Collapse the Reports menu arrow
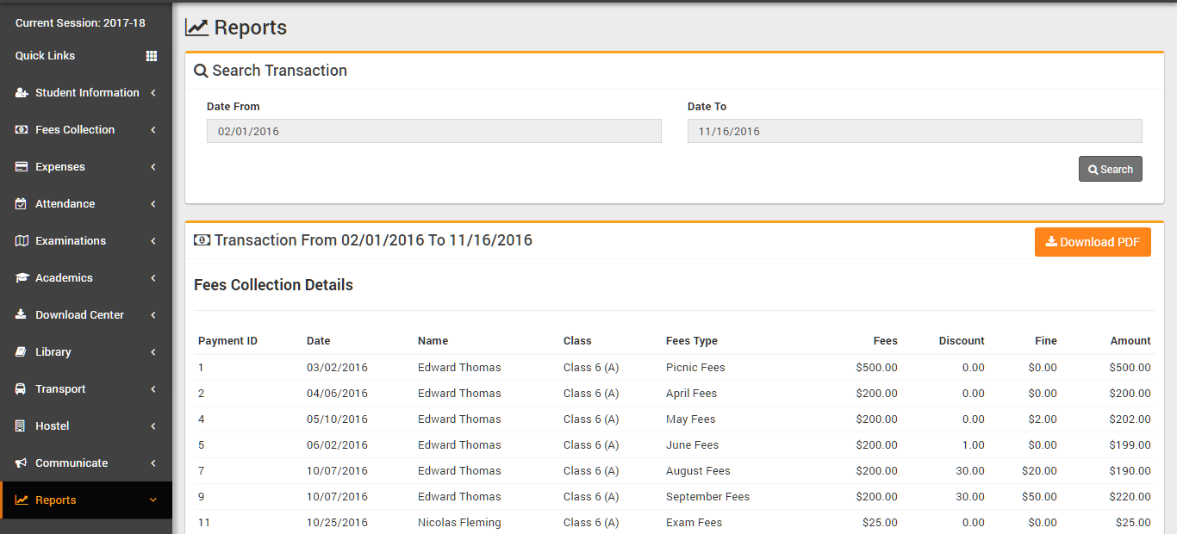This screenshot has width=1177, height=534. [153, 500]
